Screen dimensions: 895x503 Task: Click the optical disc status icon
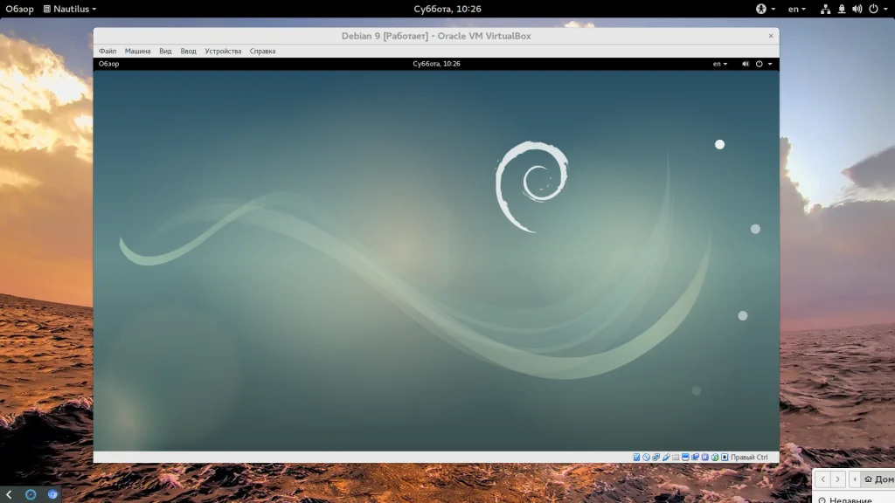(x=647, y=457)
